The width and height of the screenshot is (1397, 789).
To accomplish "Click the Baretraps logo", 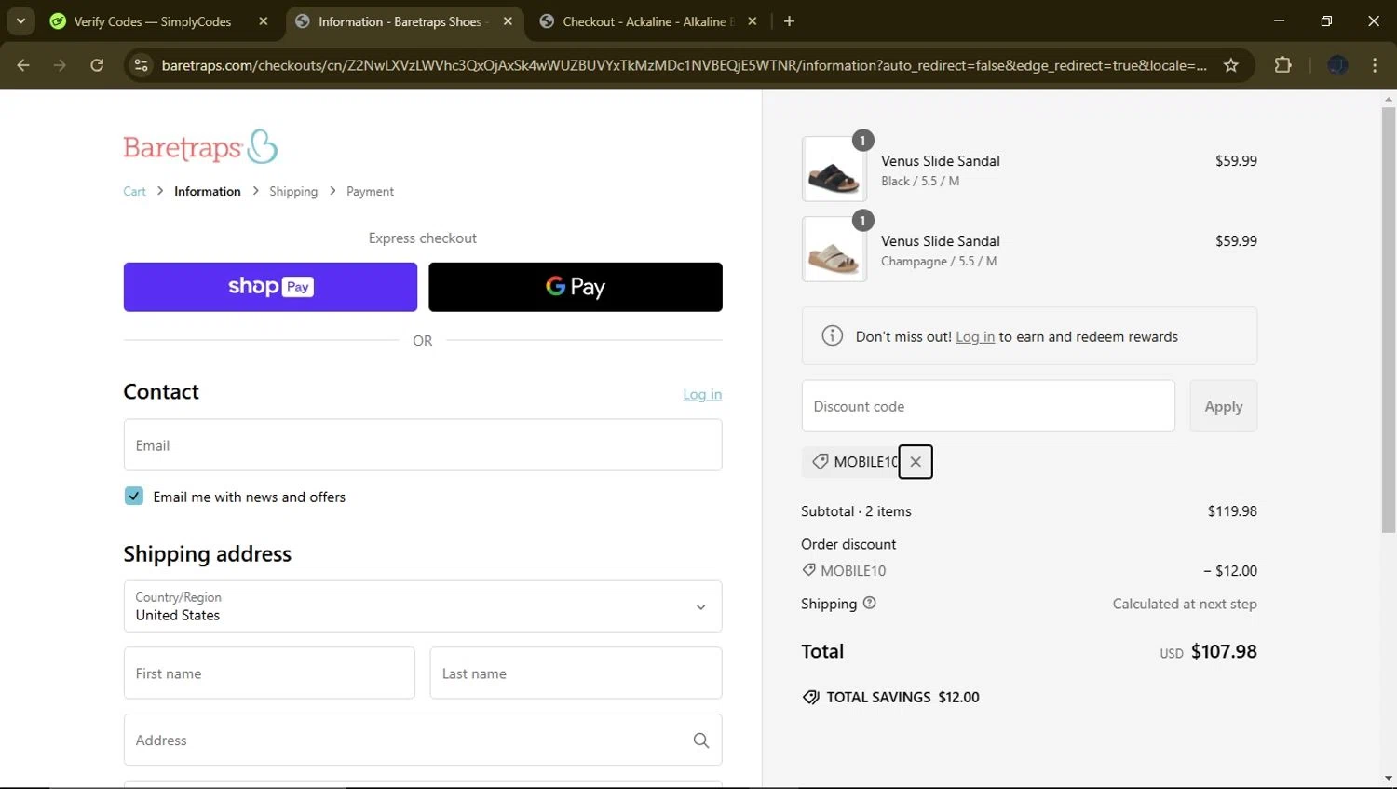I will (x=200, y=146).
